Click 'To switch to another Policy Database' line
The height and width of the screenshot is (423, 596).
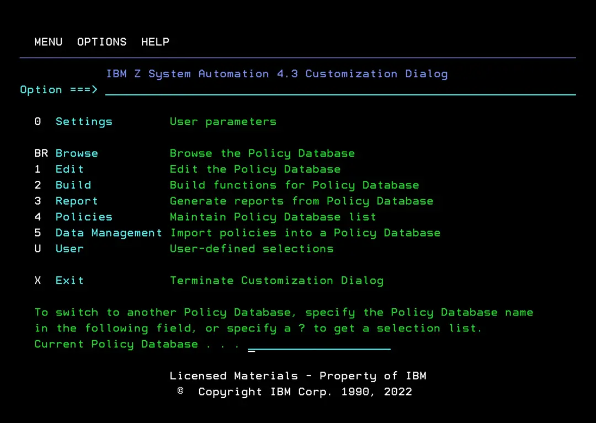click(x=284, y=313)
